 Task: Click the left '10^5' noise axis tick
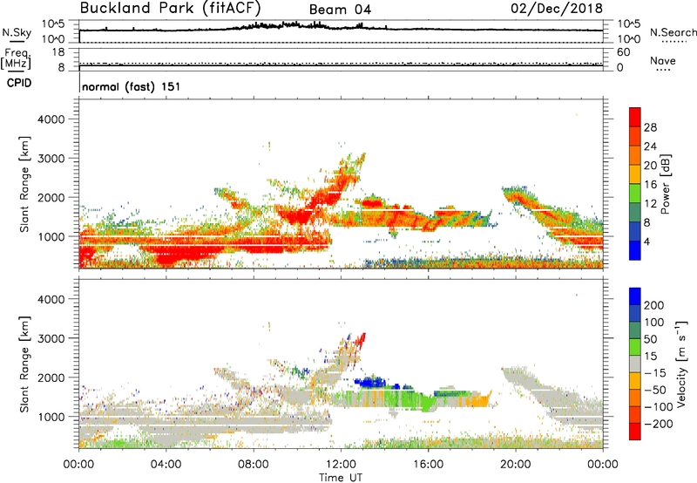[x=53, y=24]
